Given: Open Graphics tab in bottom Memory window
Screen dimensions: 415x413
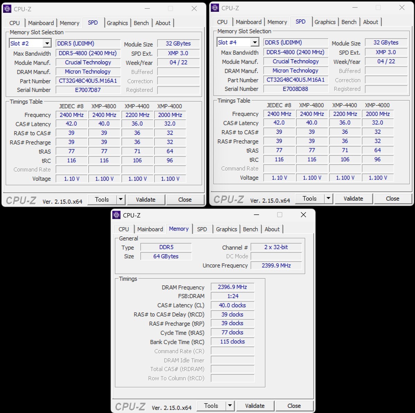Looking at the screenshot, I should 227,229.
